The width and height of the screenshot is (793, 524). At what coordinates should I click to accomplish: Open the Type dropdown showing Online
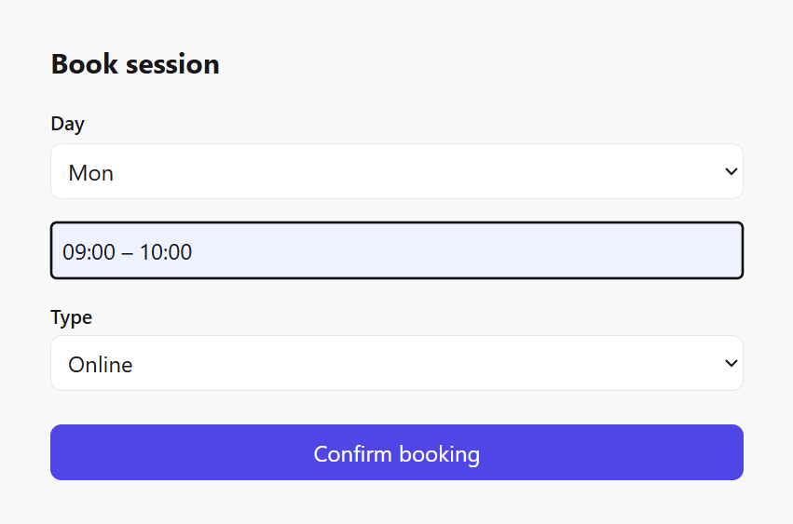[396, 364]
